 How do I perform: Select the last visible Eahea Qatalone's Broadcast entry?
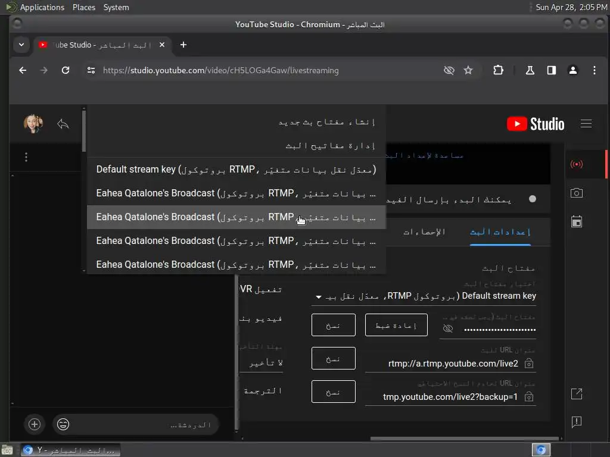[236, 264]
